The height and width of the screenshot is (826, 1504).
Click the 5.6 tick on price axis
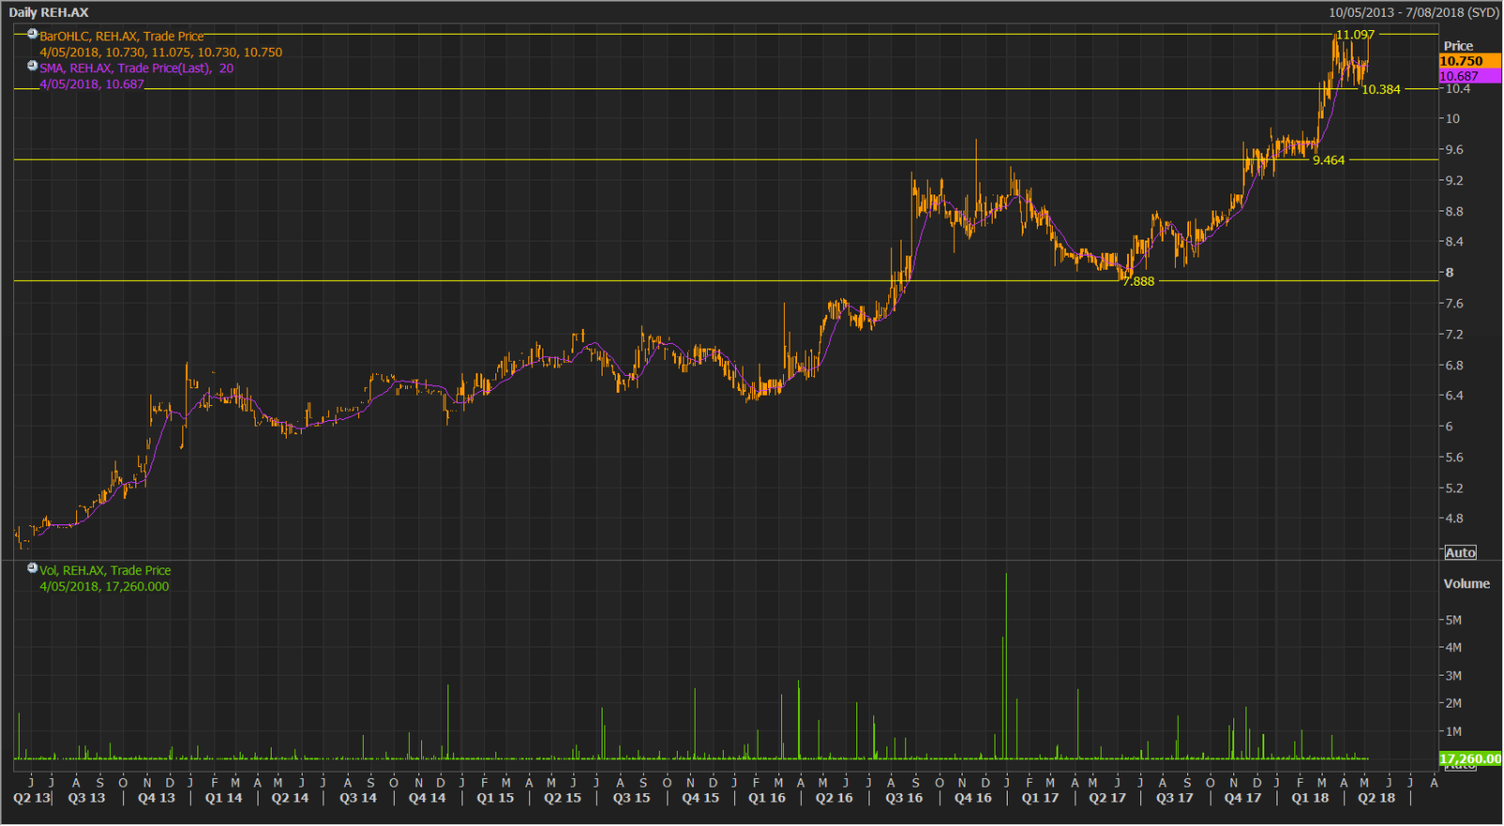[1454, 458]
